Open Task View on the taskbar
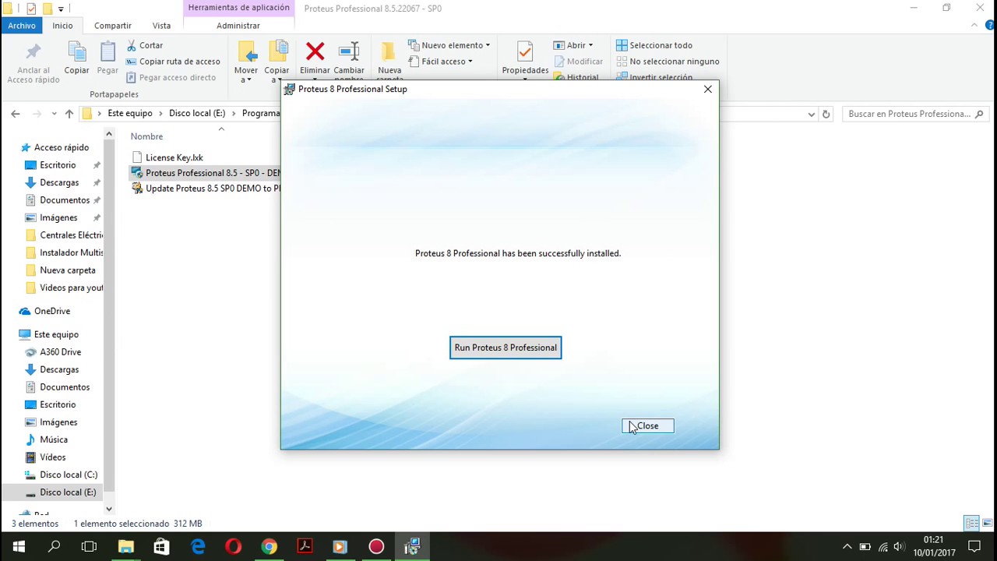 (90, 547)
